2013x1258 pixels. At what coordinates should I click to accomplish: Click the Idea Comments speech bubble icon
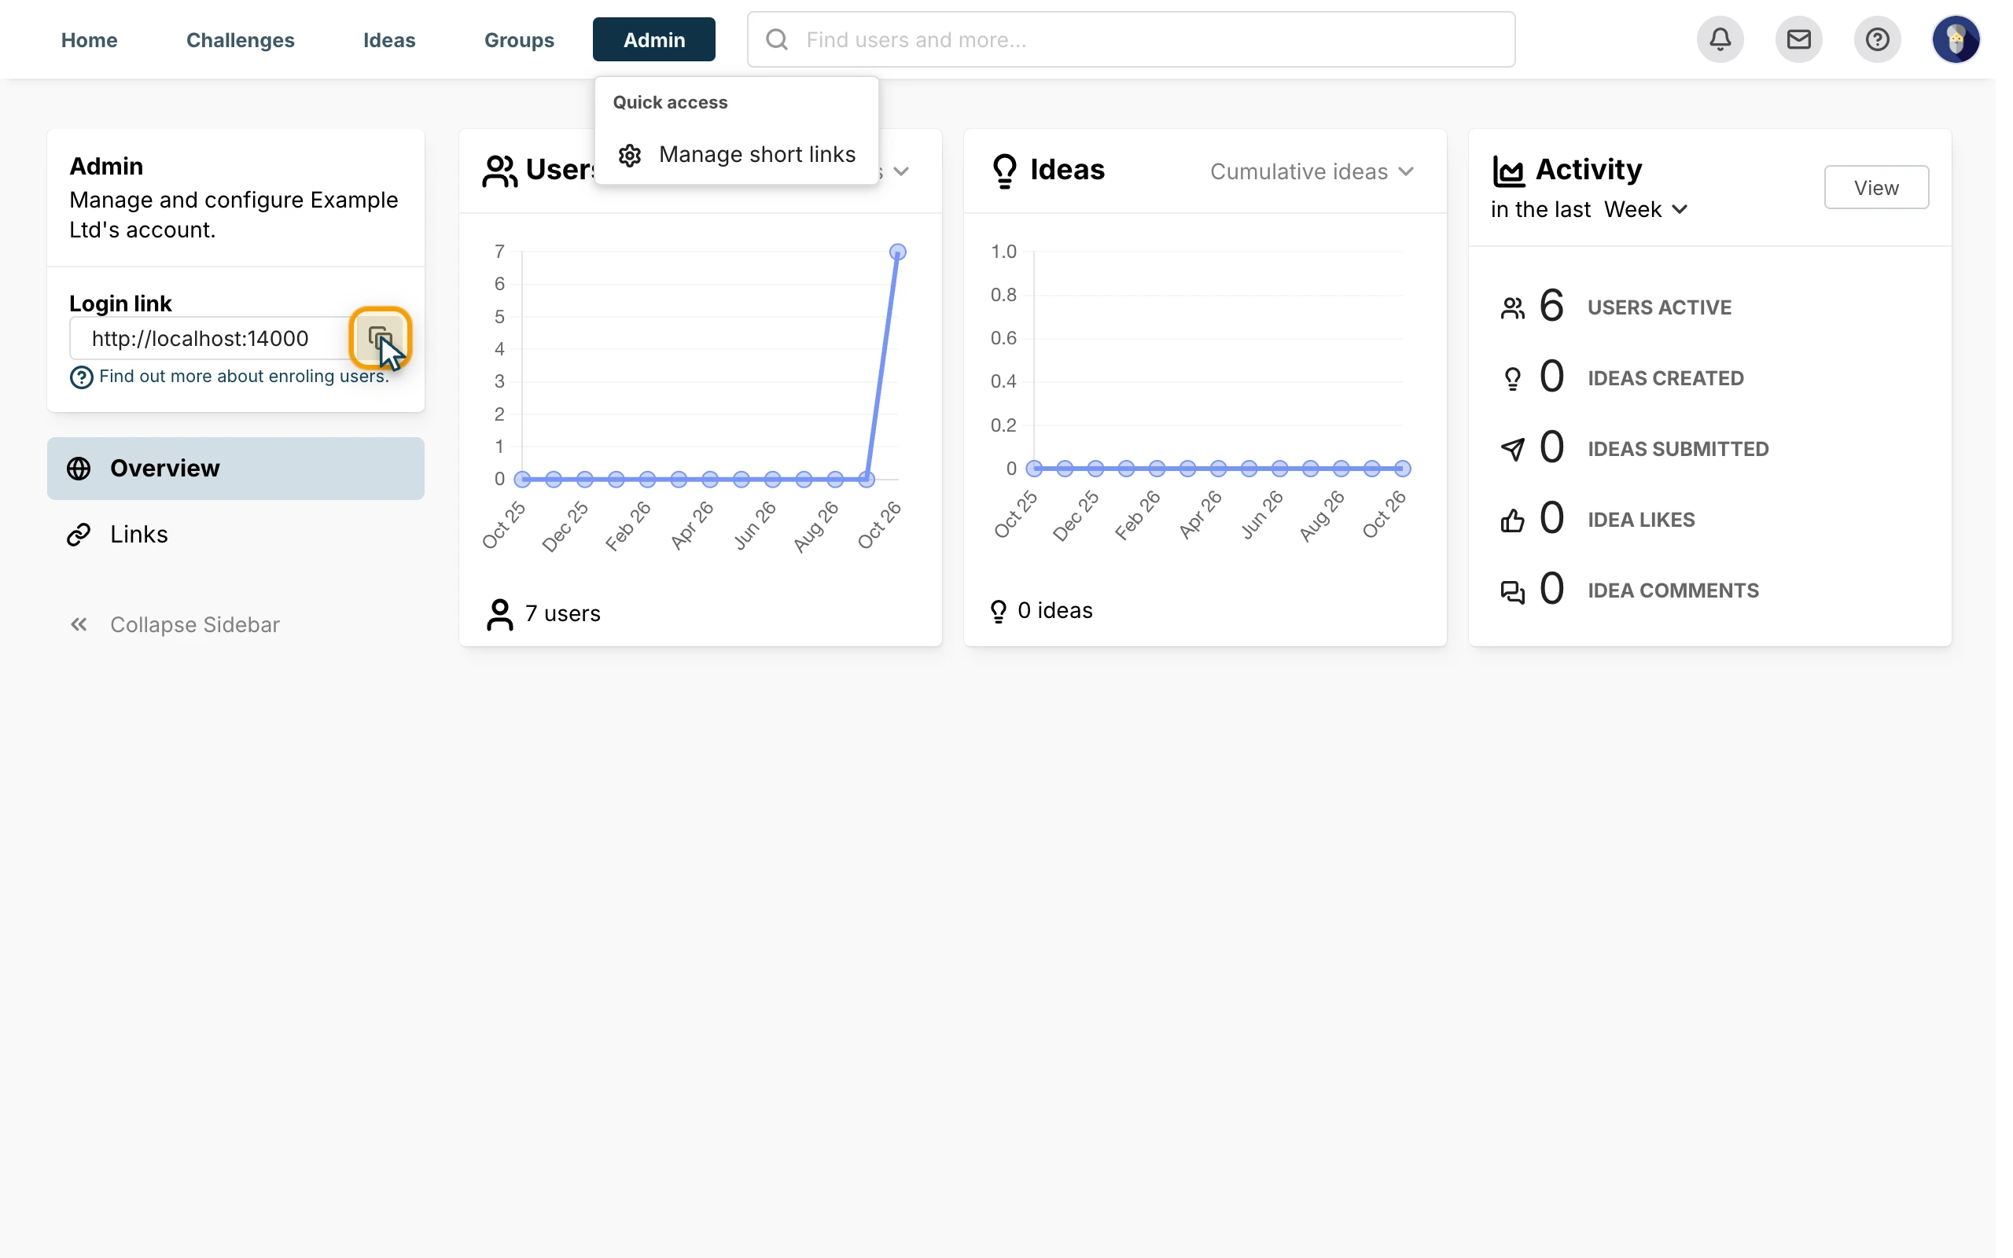click(1512, 591)
